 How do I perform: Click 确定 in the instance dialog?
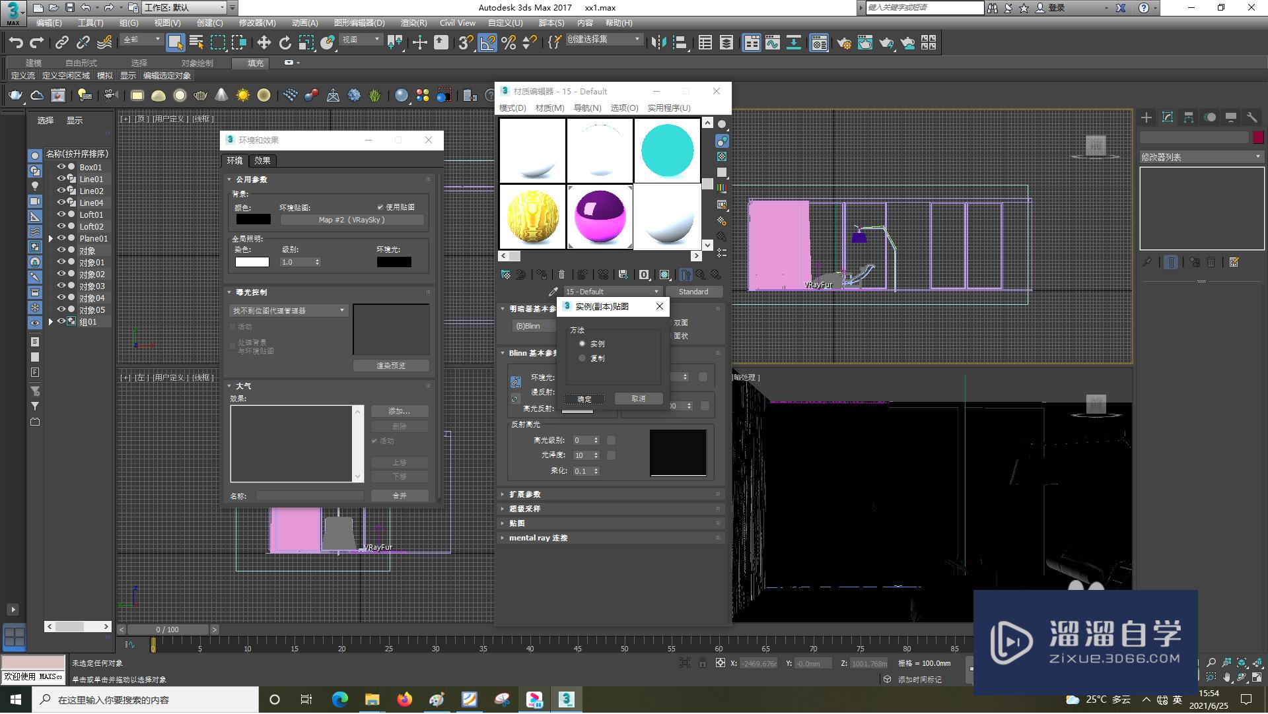pos(584,399)
